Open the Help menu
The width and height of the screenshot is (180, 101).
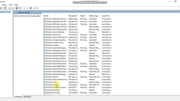pos(16,5)
